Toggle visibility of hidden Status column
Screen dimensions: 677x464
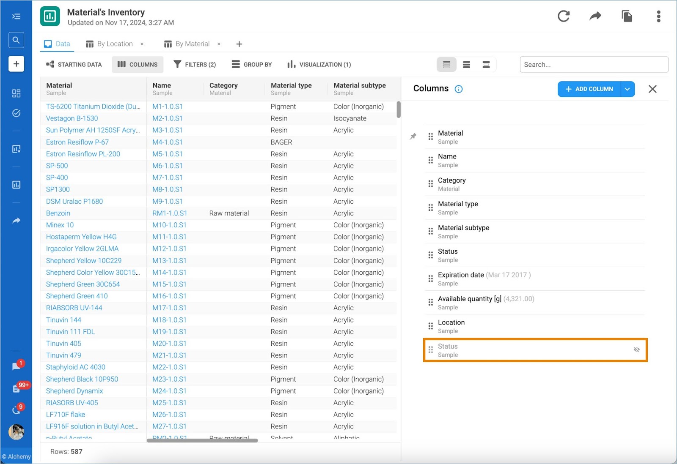point(636,349)
